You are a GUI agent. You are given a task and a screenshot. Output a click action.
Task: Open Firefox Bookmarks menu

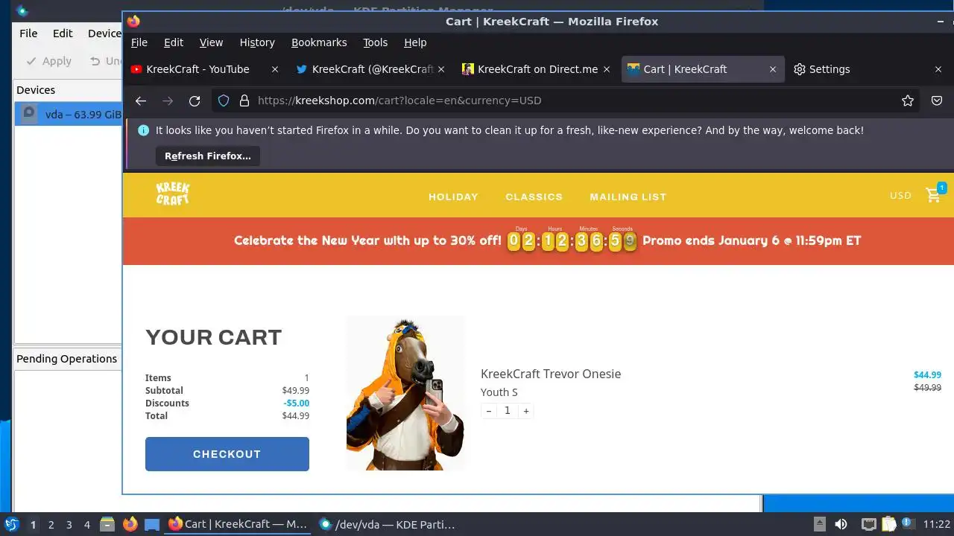coord(319,42)
